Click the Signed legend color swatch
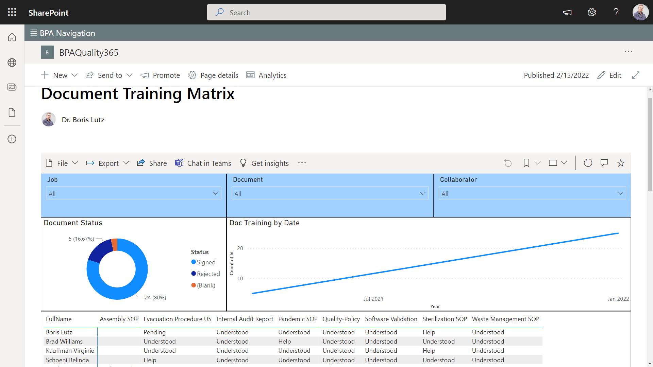This screenshot has height=367, width=653. (x=194, y=262)
